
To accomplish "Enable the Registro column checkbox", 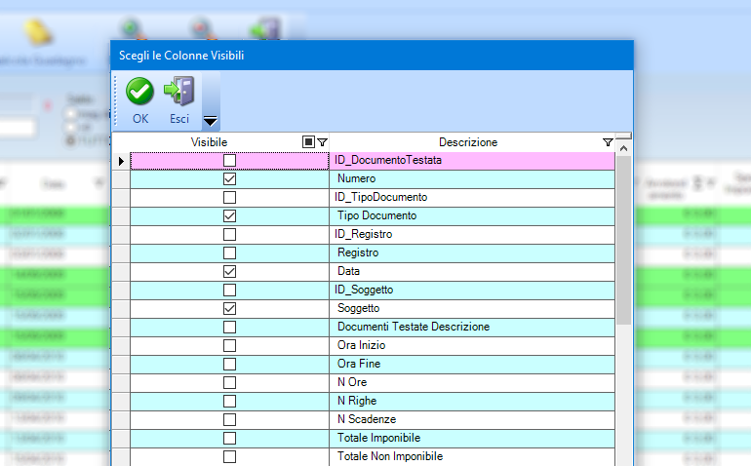I will [x=230, y=252].
